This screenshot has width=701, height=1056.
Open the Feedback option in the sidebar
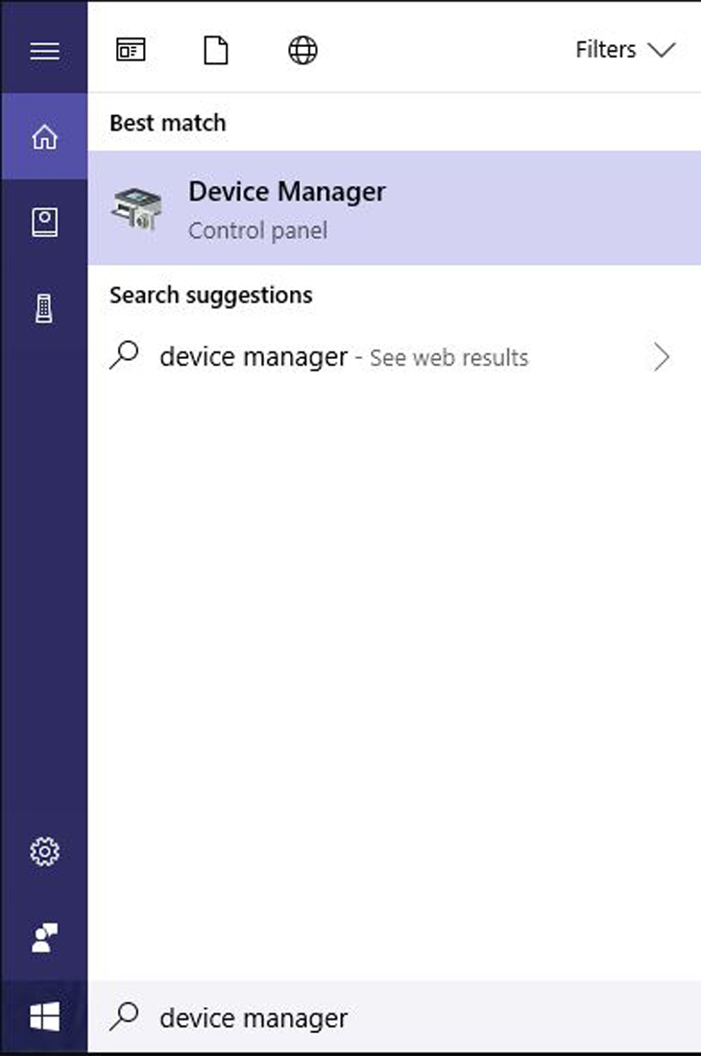[x=44, y=937]
